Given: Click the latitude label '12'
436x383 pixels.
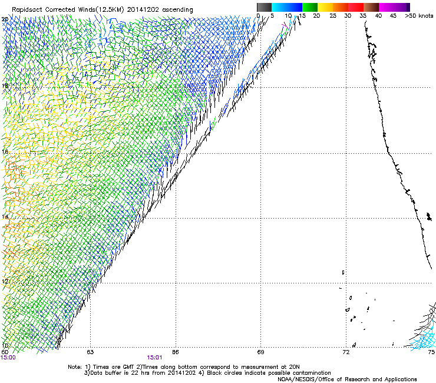Looking at the screenshot, I should pyautogui.click(x=5, y=281).
